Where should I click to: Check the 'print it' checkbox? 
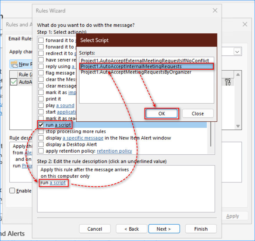[41, 99]
